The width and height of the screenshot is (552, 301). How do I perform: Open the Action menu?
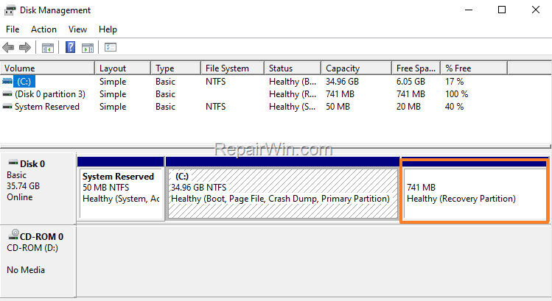[43, 29]
